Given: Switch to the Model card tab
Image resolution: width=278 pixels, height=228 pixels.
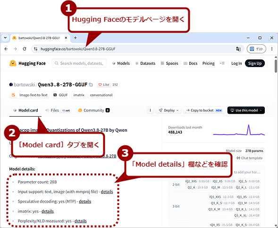Looking at the screenshot, I should tap(25, 110).
